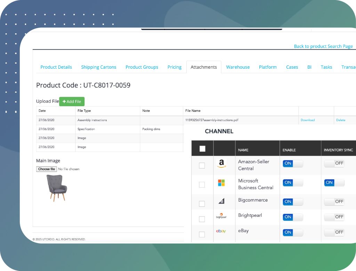The image size is (356, 271).
Task: Go to the Pricing tab
Action: coord(174,67)
